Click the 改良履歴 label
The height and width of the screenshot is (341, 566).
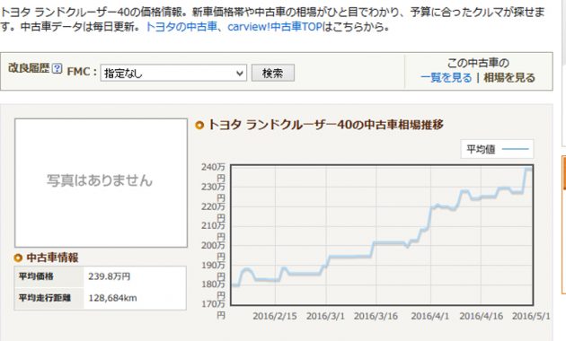[29, 68]
